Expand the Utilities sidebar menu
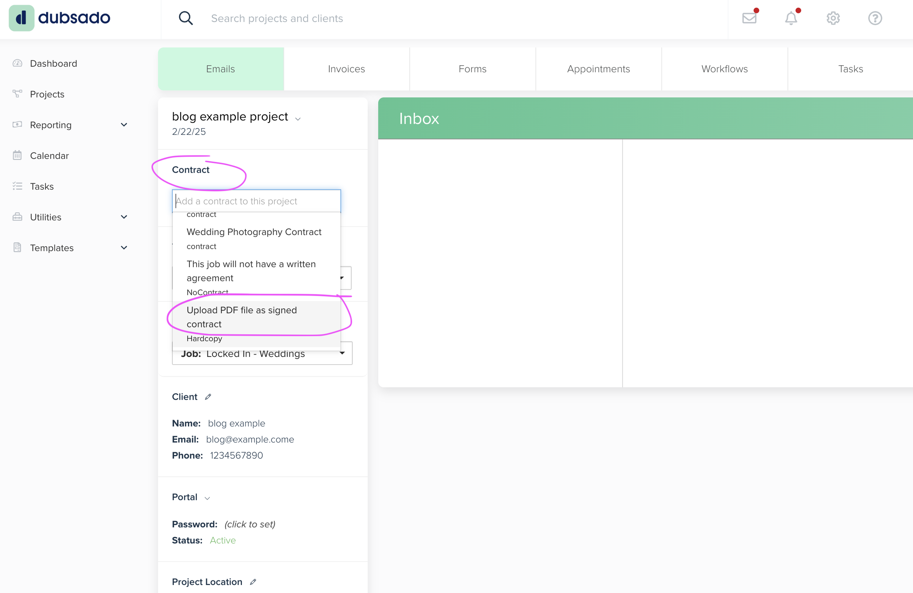This screenshot has height=593, width=913. (x=123, y=217)
